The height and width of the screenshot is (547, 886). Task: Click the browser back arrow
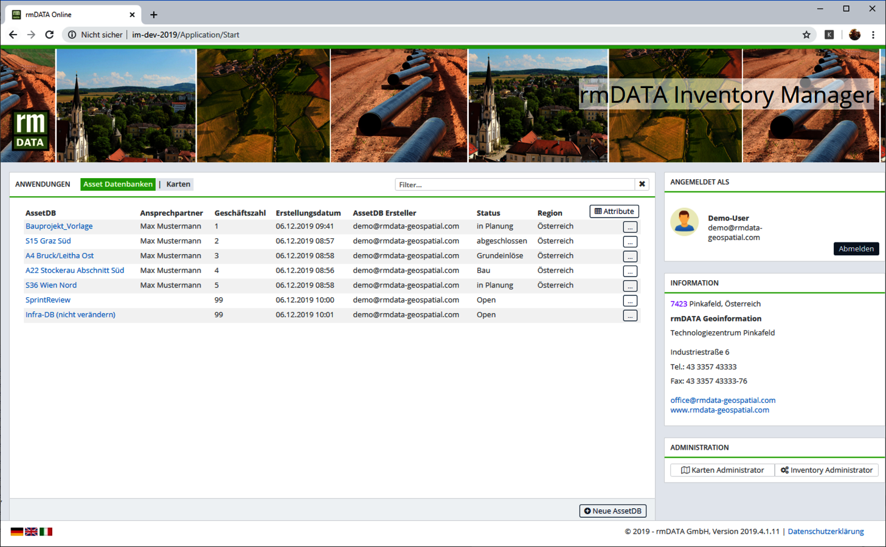point(13,35)
